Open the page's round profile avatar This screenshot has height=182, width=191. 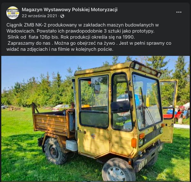pos(13,13)
